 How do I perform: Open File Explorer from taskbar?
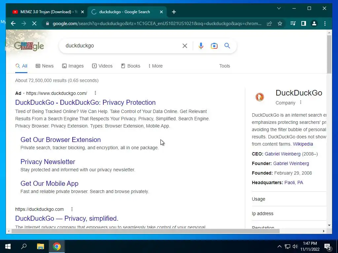[x=40, y=246]
